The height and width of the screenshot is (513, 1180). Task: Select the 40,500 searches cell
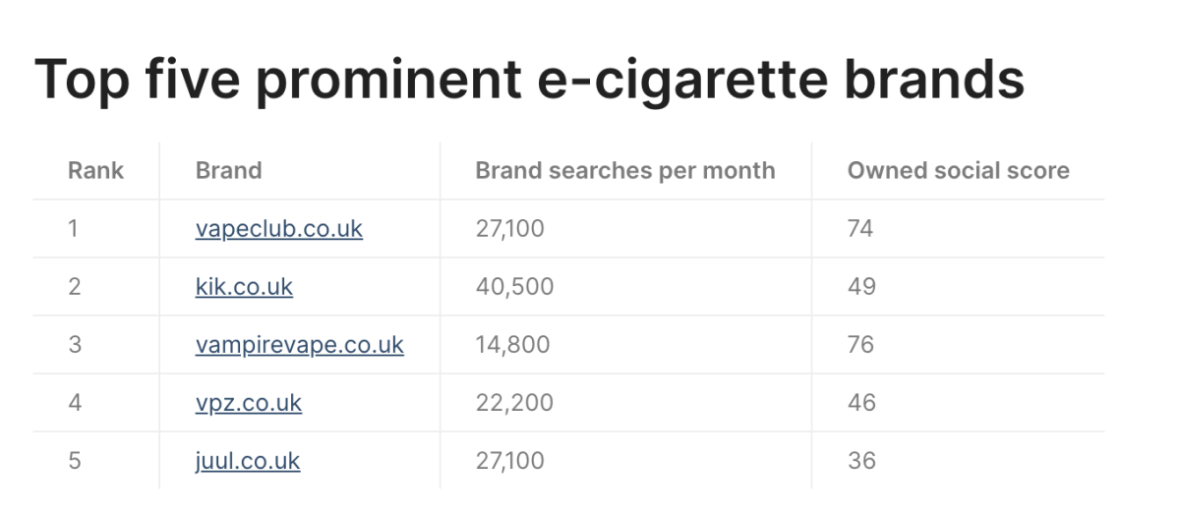pyautogui.click(x=514, y=287)
